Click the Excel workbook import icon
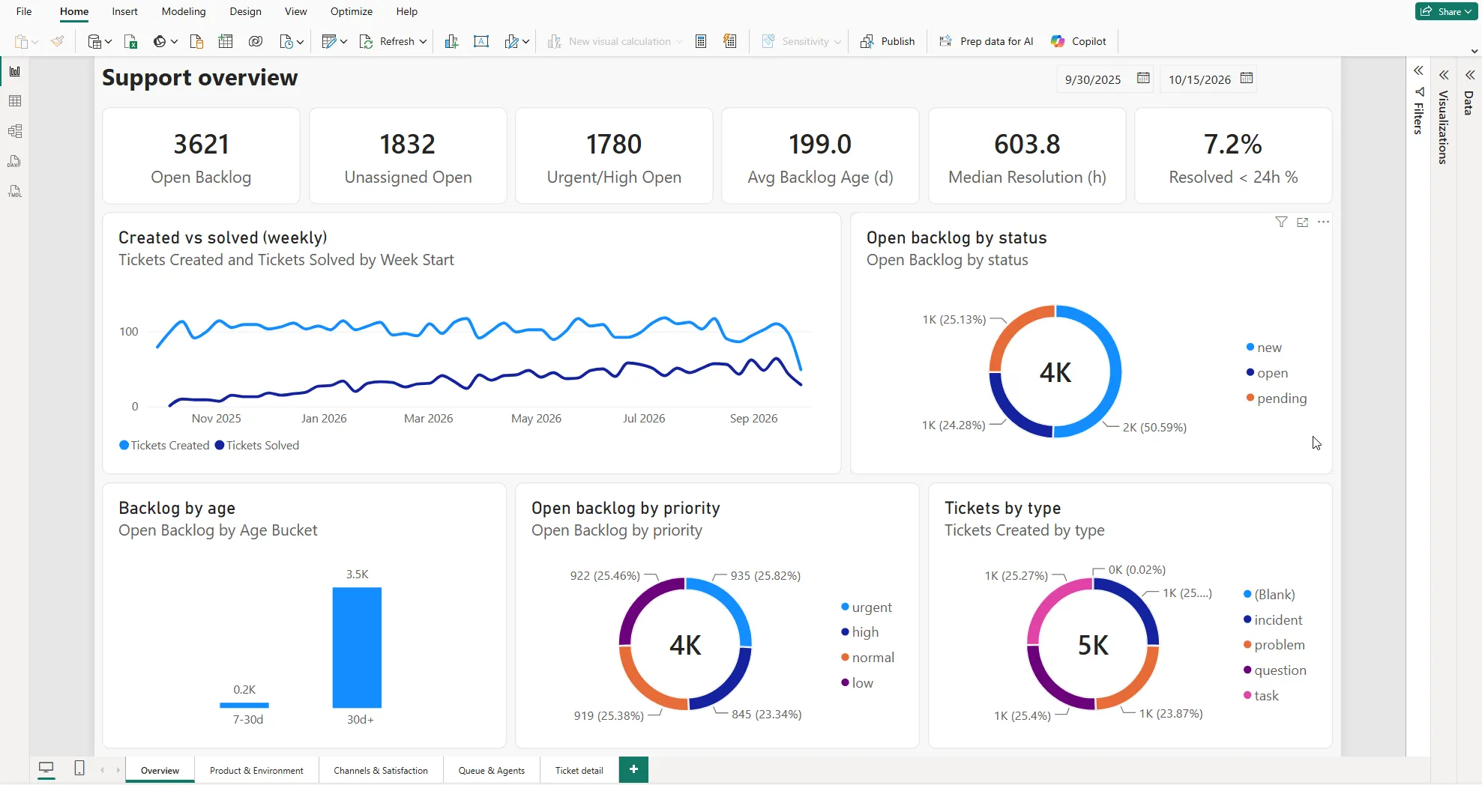The width and height of the screenshot is (1482, 785). click(x=131, y=42)
